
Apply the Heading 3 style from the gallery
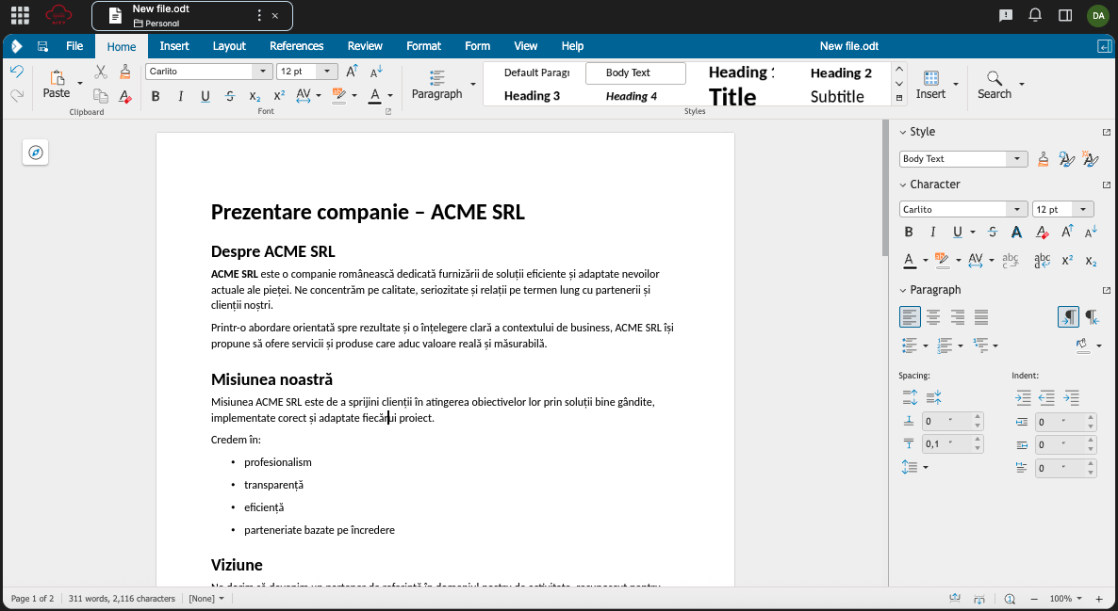[532, 96]
